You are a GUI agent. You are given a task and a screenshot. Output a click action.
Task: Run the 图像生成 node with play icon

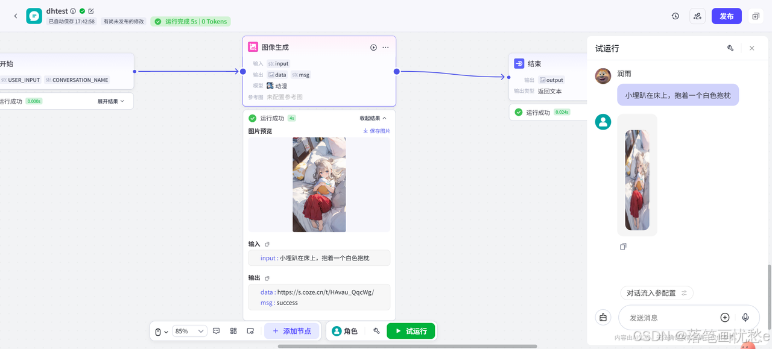tap(373, 47)
